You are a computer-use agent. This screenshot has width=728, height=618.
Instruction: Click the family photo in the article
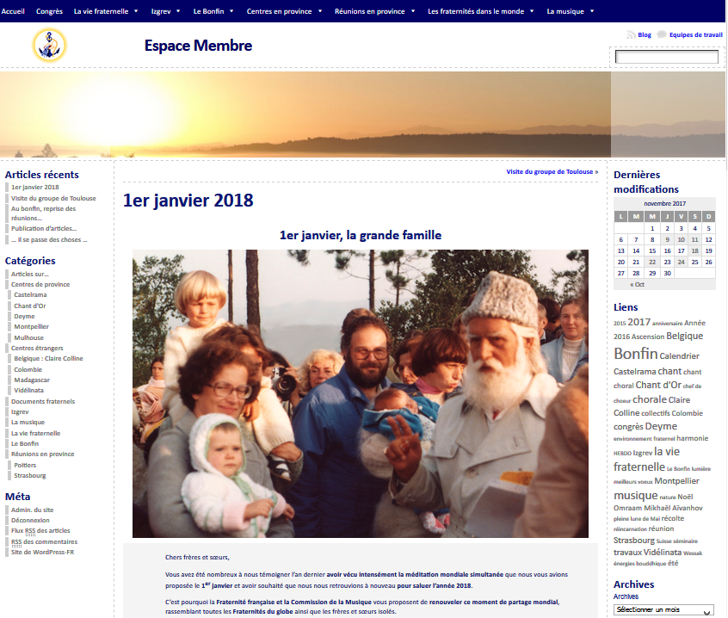pyautogui.click(x=360, y=393)
